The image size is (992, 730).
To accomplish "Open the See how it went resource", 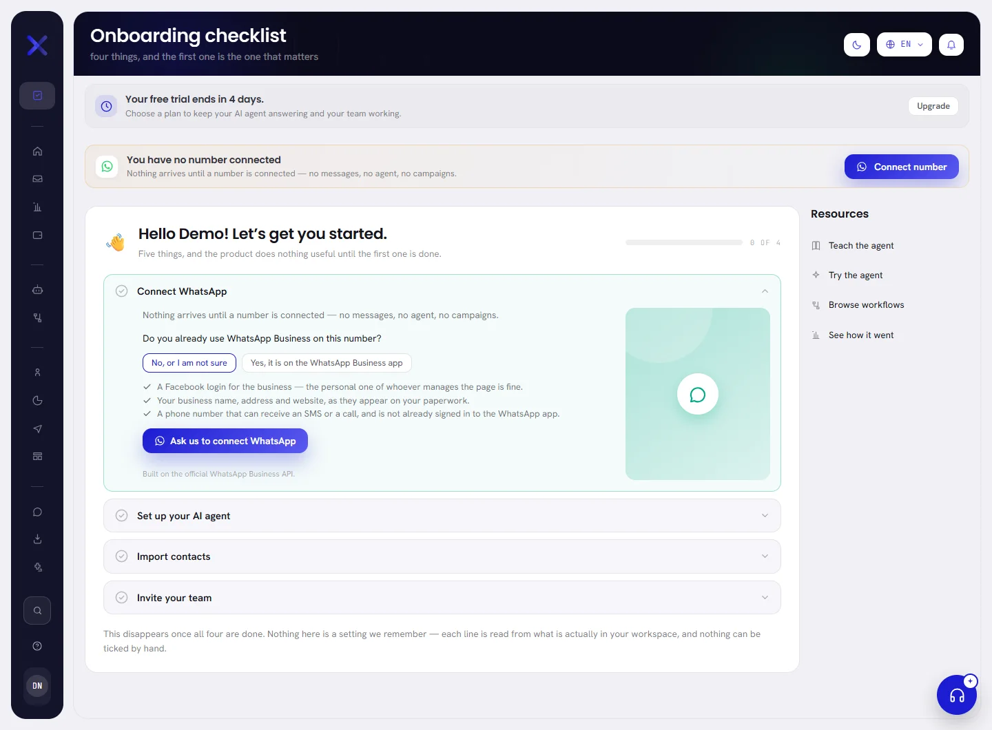I will point(853,335).
